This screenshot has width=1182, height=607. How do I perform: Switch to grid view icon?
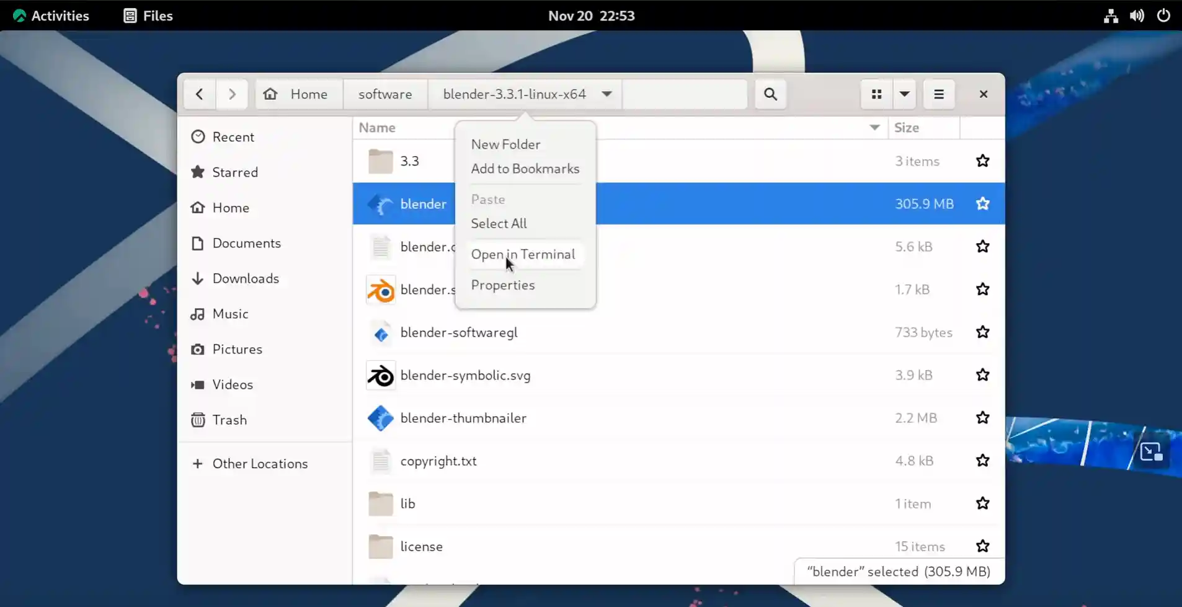[876, 94]
